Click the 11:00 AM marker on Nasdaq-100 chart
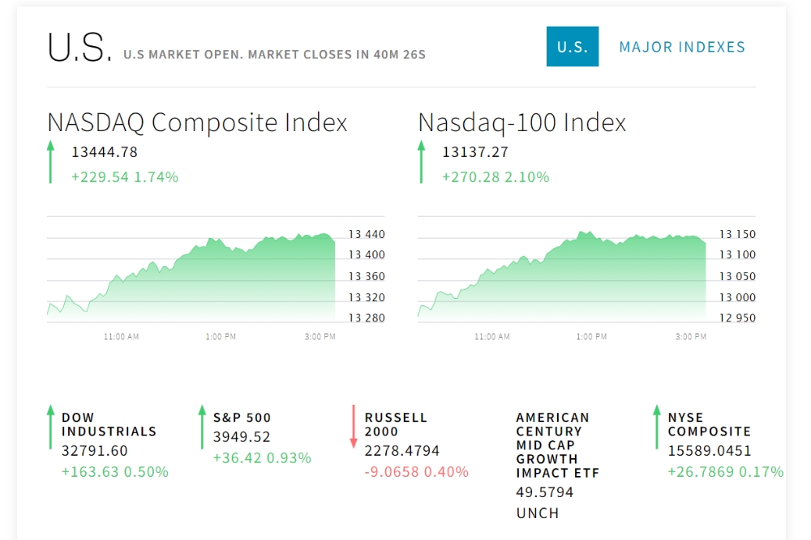 [492, 337]
